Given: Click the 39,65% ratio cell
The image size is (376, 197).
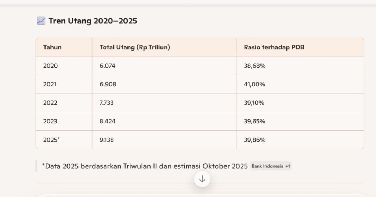Looking at the screenshot, I should pos(254,121).
